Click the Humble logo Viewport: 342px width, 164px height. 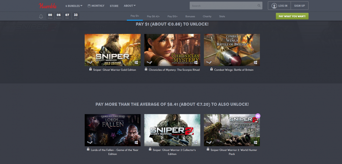48,6
